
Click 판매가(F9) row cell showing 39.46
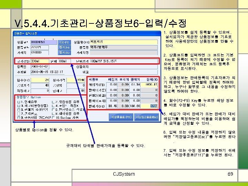tap(112, 106)
